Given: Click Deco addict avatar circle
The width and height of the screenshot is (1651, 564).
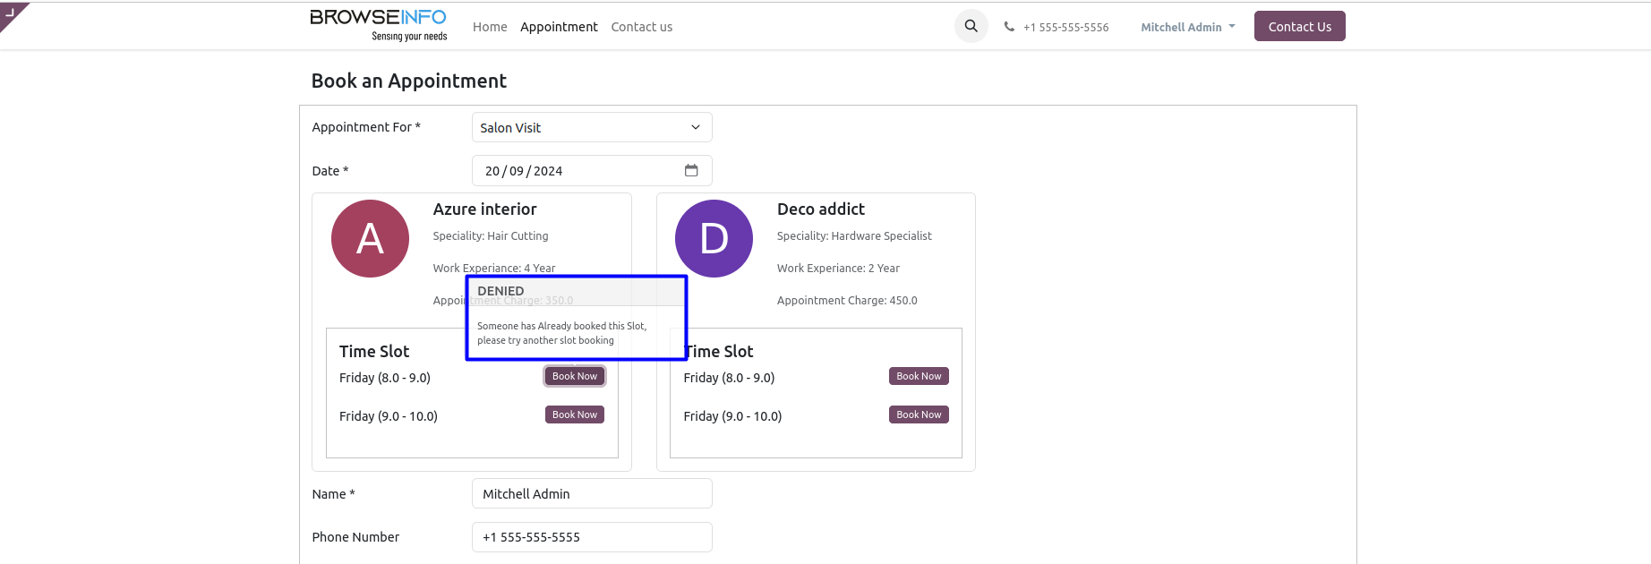Looking at the screenshot, I should (x=714, y=238).
